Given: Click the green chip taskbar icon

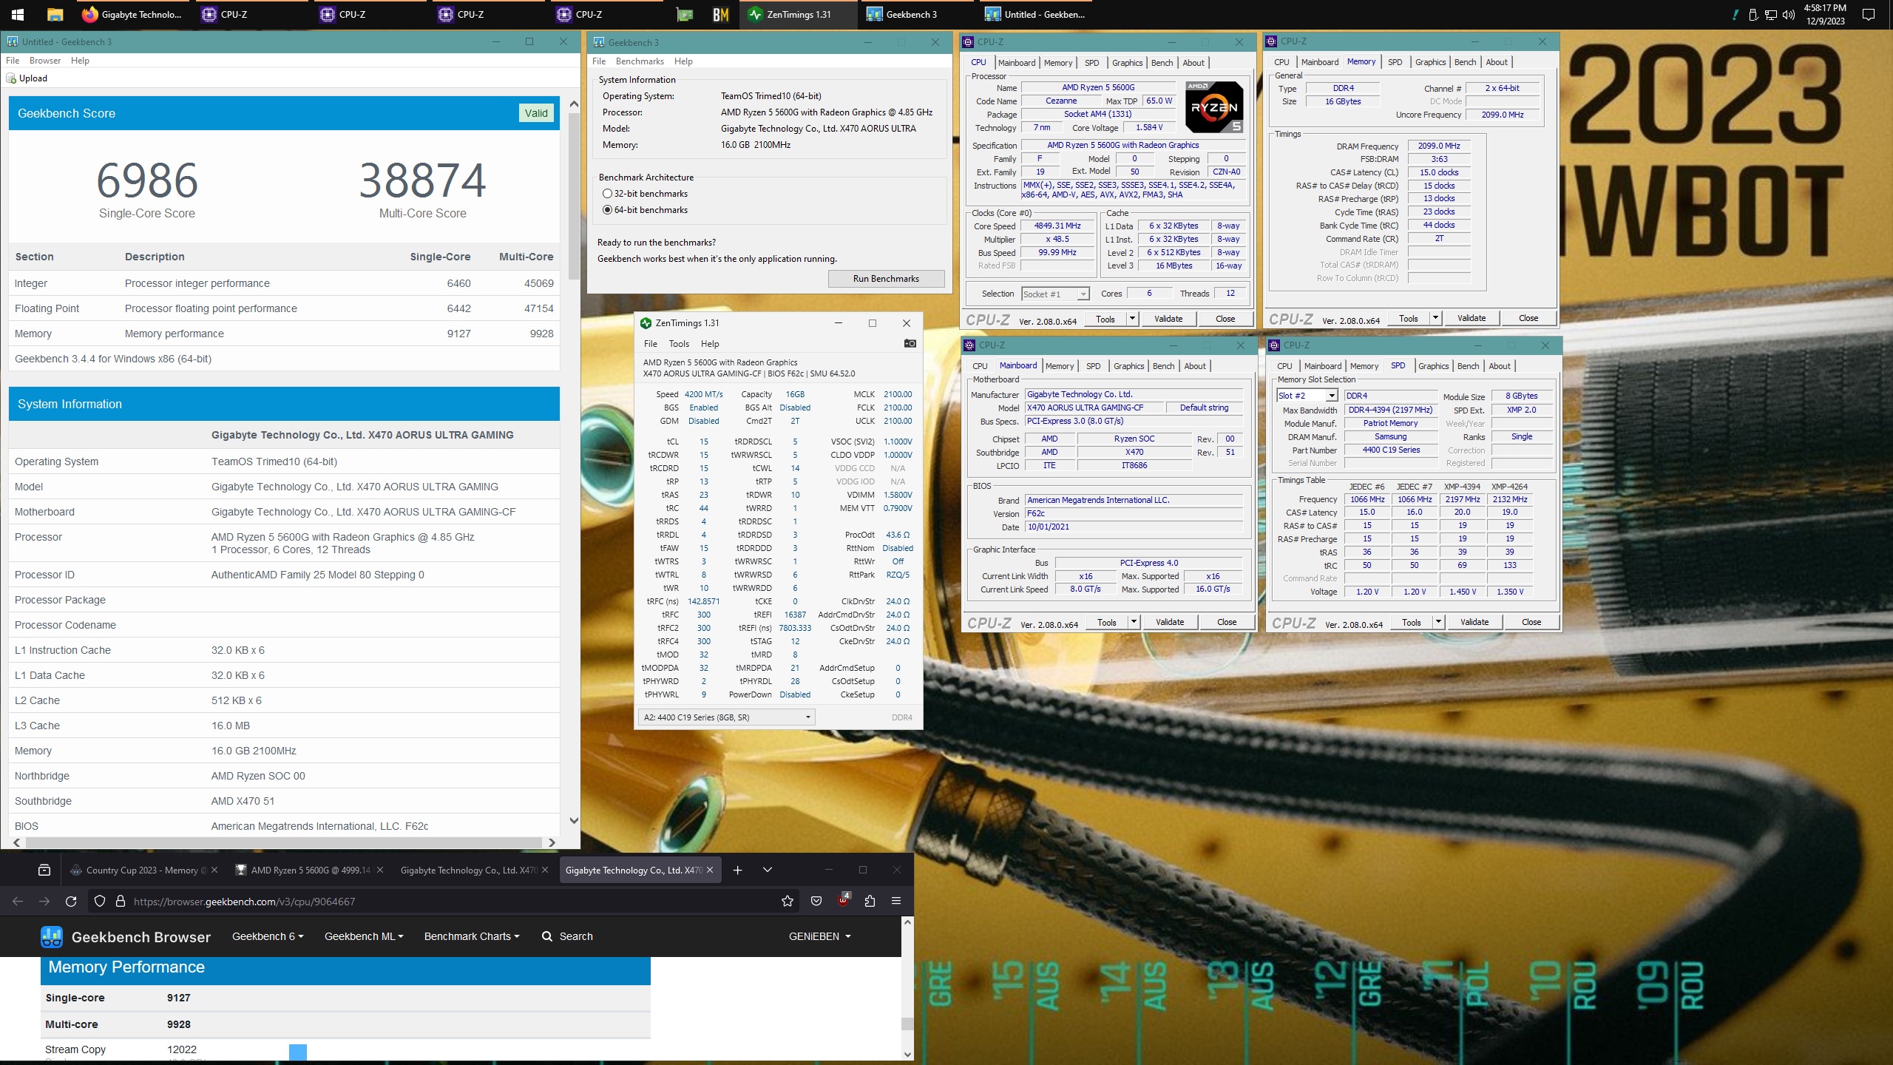Looking at the screenshot, I should [x=685, y=14].
